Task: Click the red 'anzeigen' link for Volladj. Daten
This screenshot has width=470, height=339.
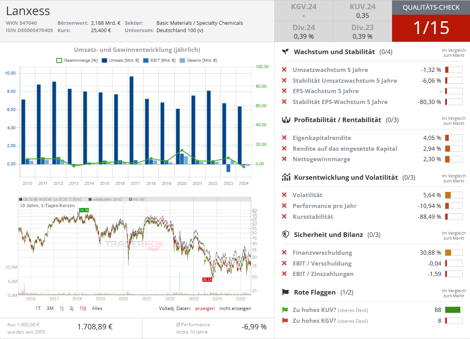Action: click(x=205, y=308)
